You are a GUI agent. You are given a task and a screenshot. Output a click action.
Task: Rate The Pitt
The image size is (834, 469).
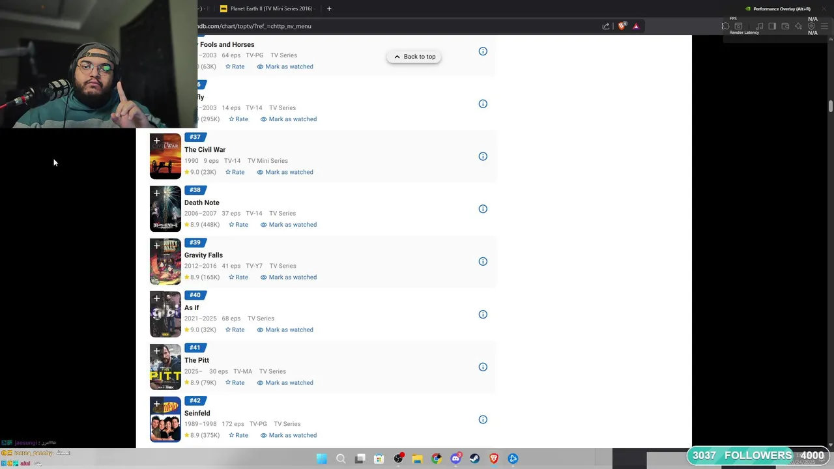235,383
